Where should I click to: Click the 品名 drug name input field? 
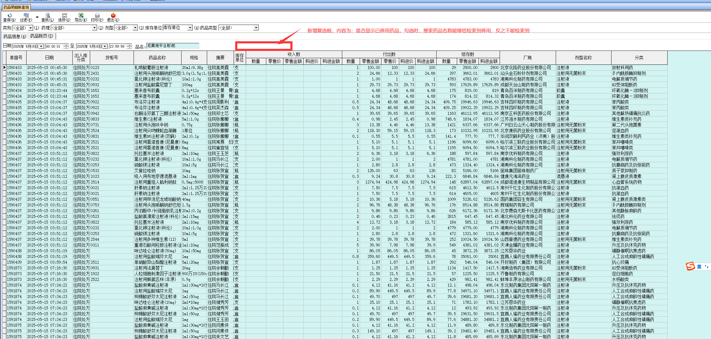[x=172, y=46]
